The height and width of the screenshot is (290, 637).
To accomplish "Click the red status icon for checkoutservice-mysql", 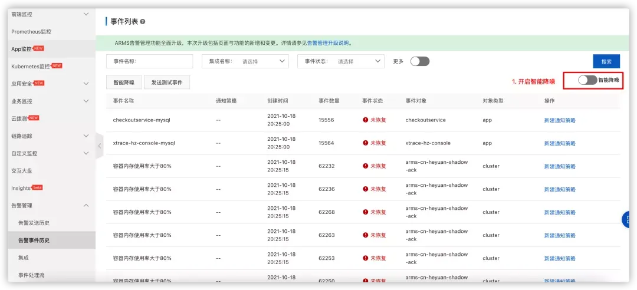I will (365, 120).
